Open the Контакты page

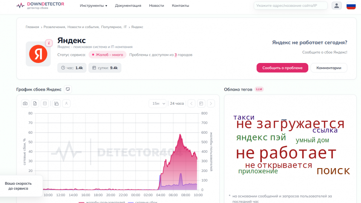coord(180,6)
